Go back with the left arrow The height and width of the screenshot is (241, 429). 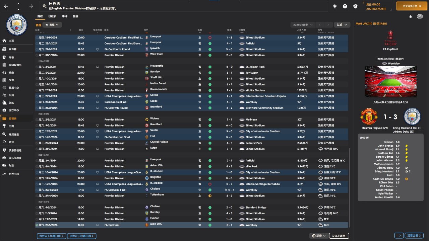coord(6,6)
